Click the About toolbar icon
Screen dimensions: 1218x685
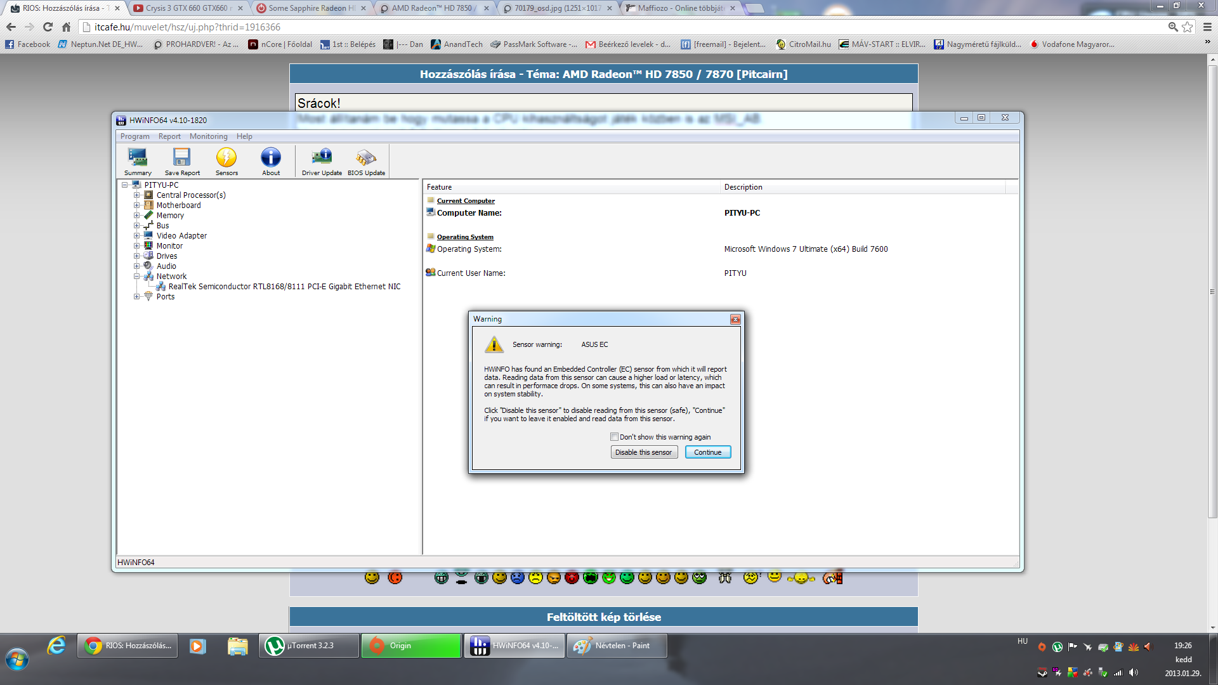tap(271, 162)
